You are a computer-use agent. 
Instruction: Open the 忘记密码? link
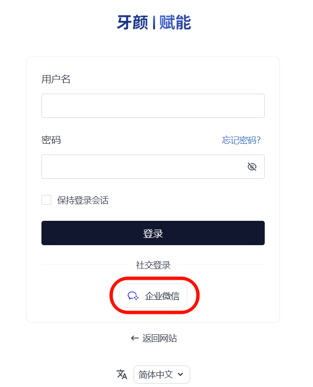click(241, 140)
